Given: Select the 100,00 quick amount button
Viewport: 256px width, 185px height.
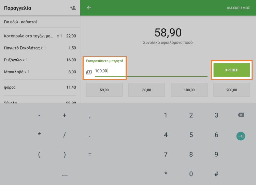Looking at the screenshot, I should [x=189, y=90].
